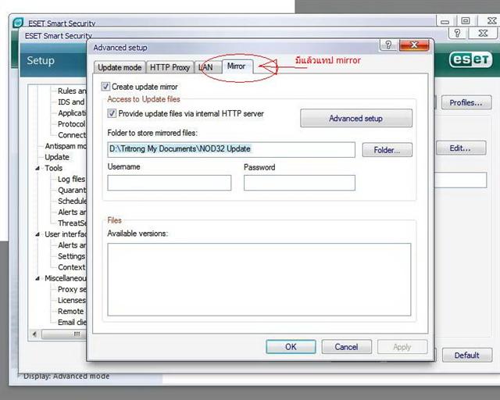The width and height of the screenshot is (500, 400).
Task: Switch to the Update mode tab
Action: [x=120, y=67]
